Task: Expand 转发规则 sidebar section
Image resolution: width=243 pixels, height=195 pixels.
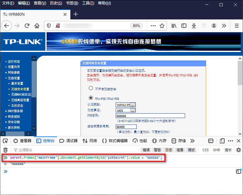Action: (14, 116)
